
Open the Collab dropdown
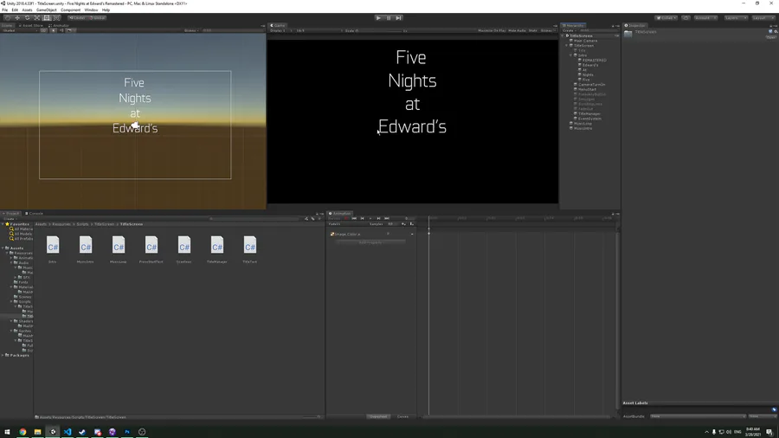pyautogui.click(x=666, y=18)
